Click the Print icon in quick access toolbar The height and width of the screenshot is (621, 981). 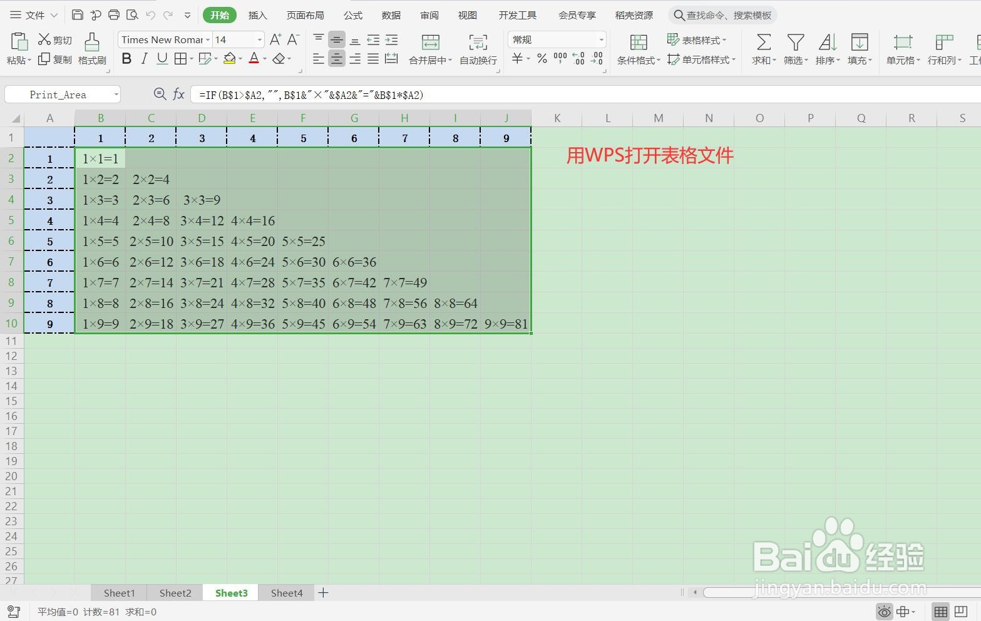[x=113, y=14]
